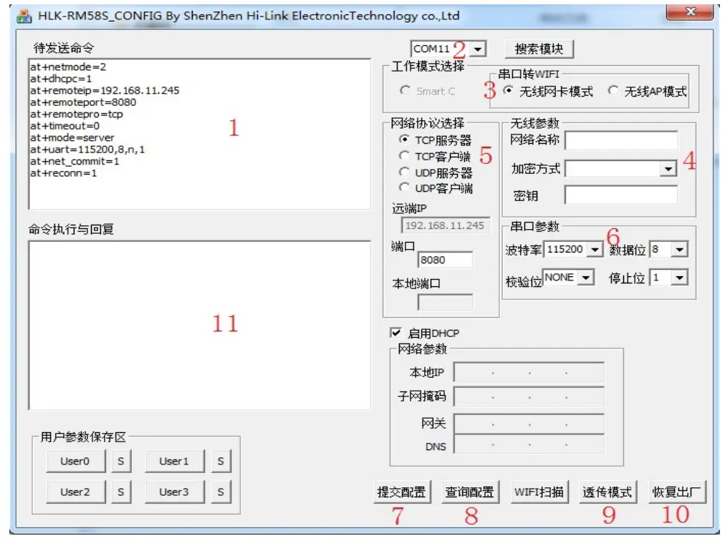This screenshot has width=725, height=541.
Task: Open the 校验位 NONE parity dropdown
Action: click(x=586, y=278)
